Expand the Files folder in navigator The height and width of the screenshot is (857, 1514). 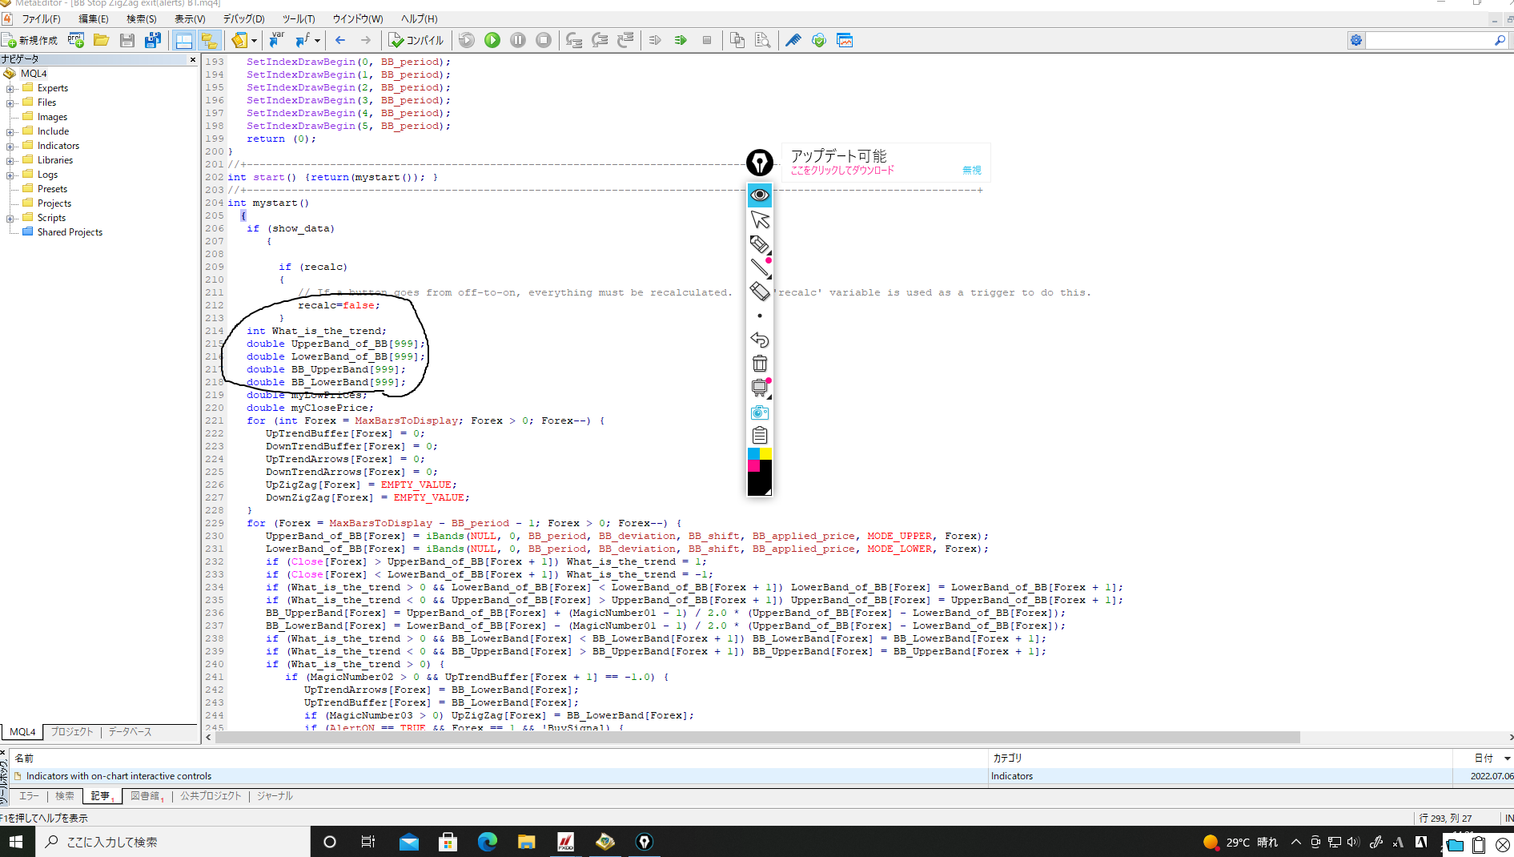point(10,103)
